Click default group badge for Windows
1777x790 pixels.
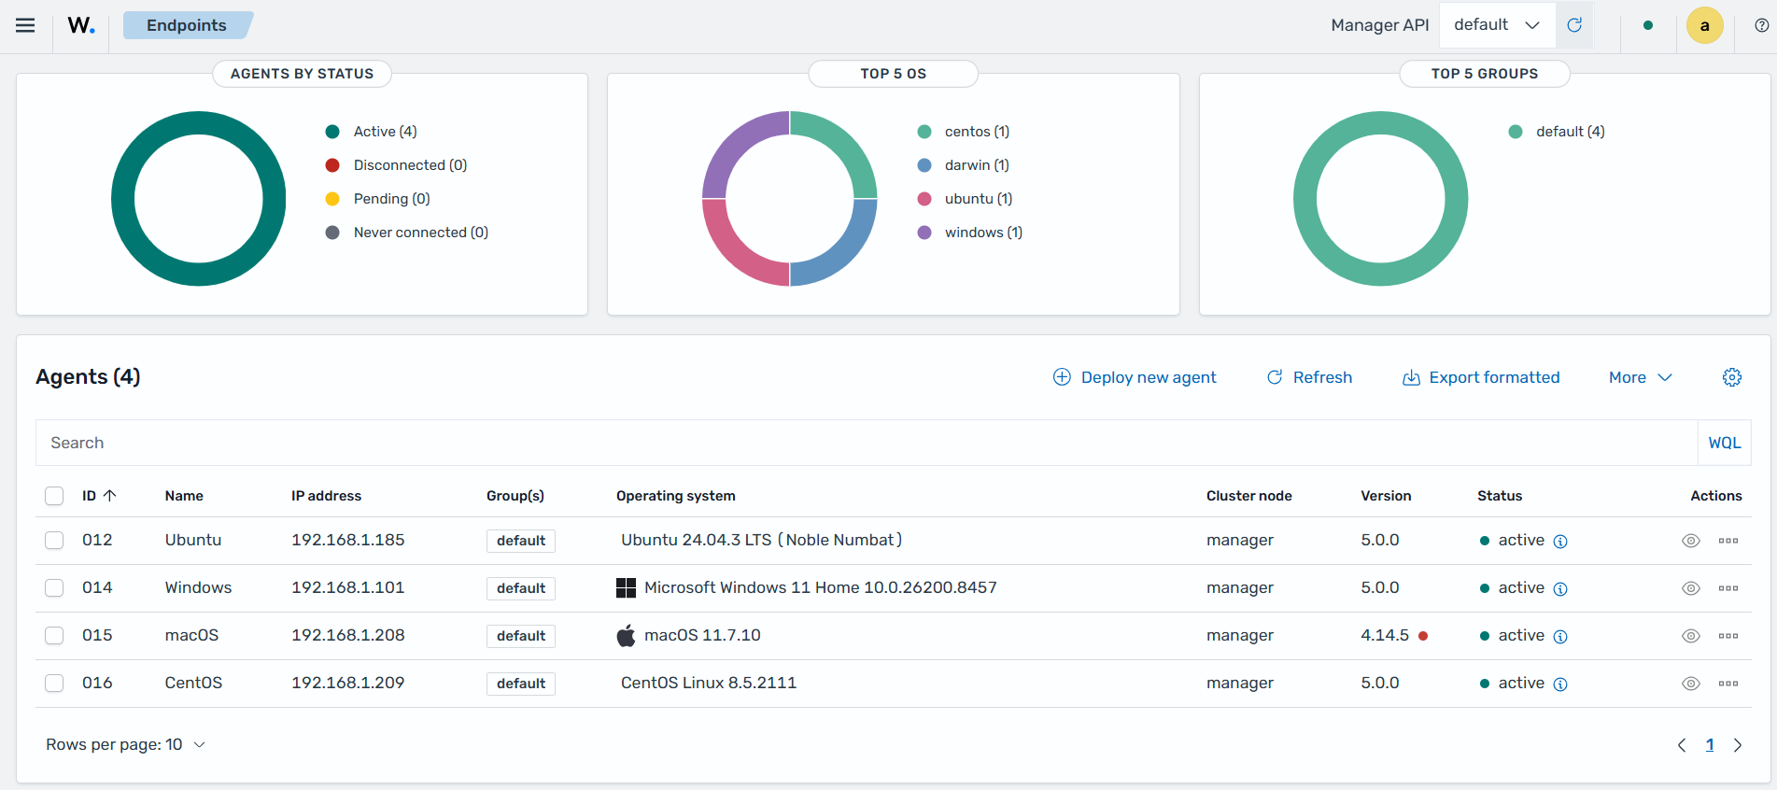pyautogui.click(x=521, y=588)
